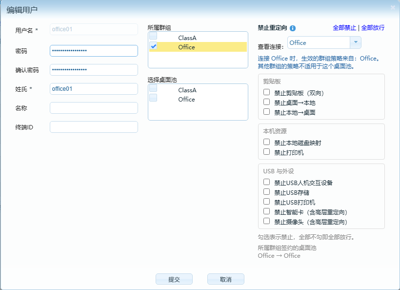This screenshot has width=400, height=290.
Task: Click the info icon beside 禁止重定向
Action: coord(293,28)
